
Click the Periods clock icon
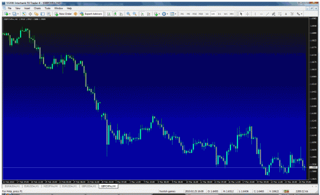(164, 14)
